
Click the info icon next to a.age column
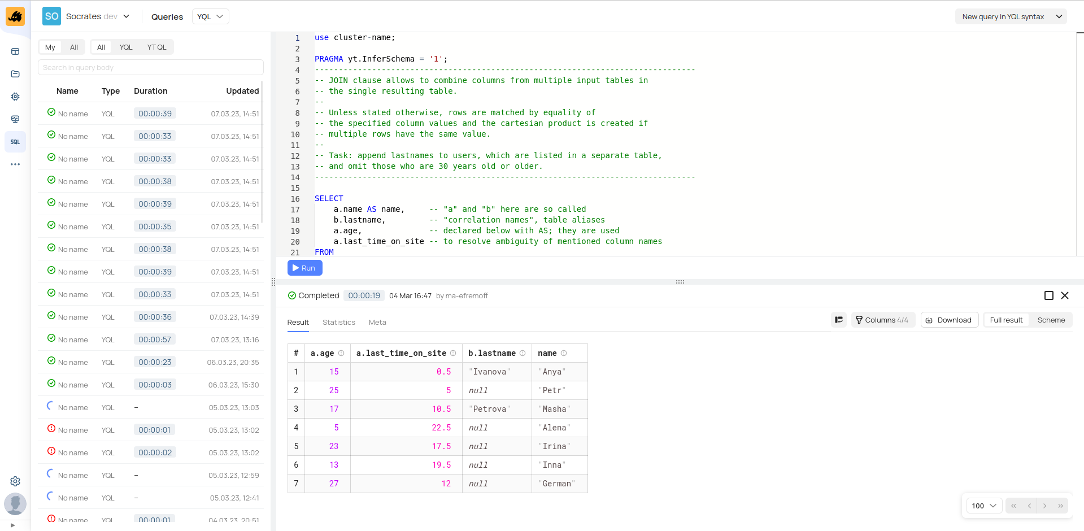pyautogui.click(x=341, y=353)
